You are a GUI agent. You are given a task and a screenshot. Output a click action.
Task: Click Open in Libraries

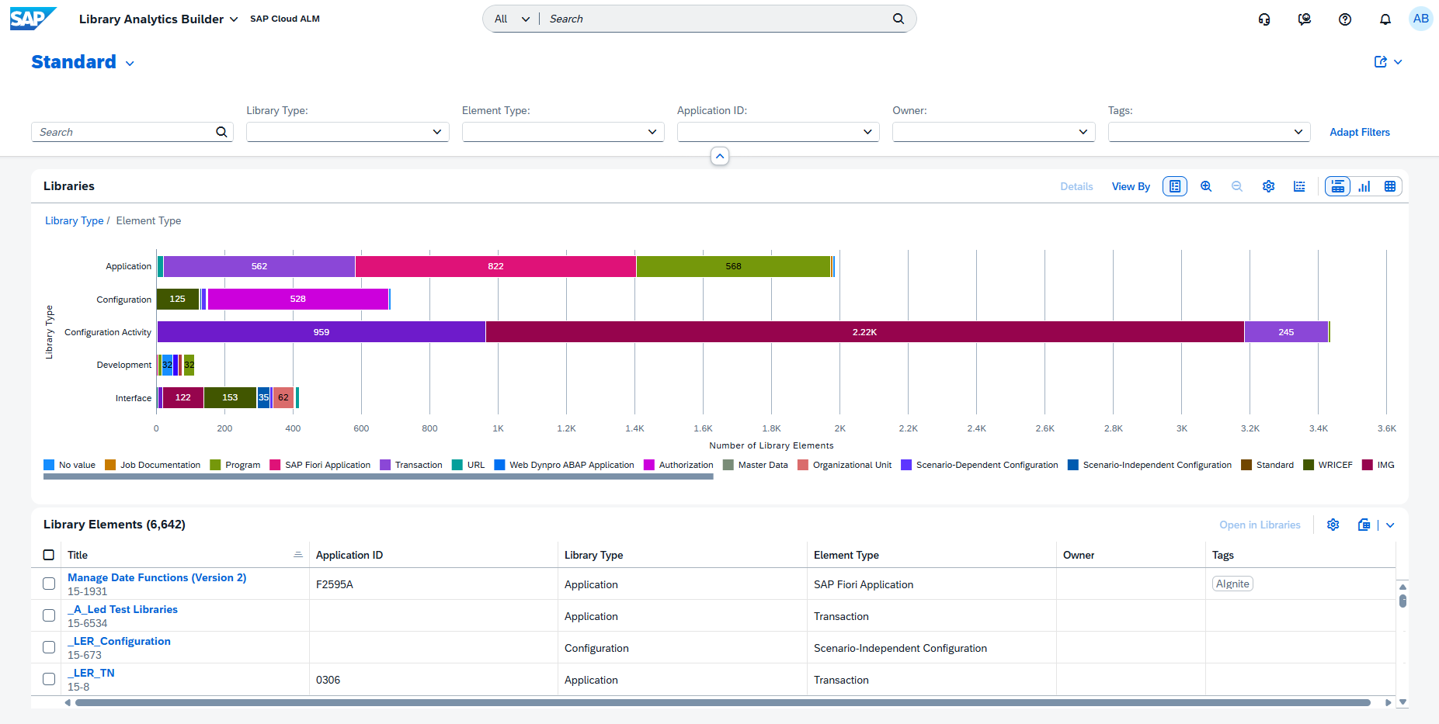[x=1260, y=525]
